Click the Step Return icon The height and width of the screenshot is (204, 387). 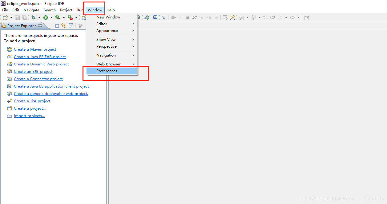point(216,18)
